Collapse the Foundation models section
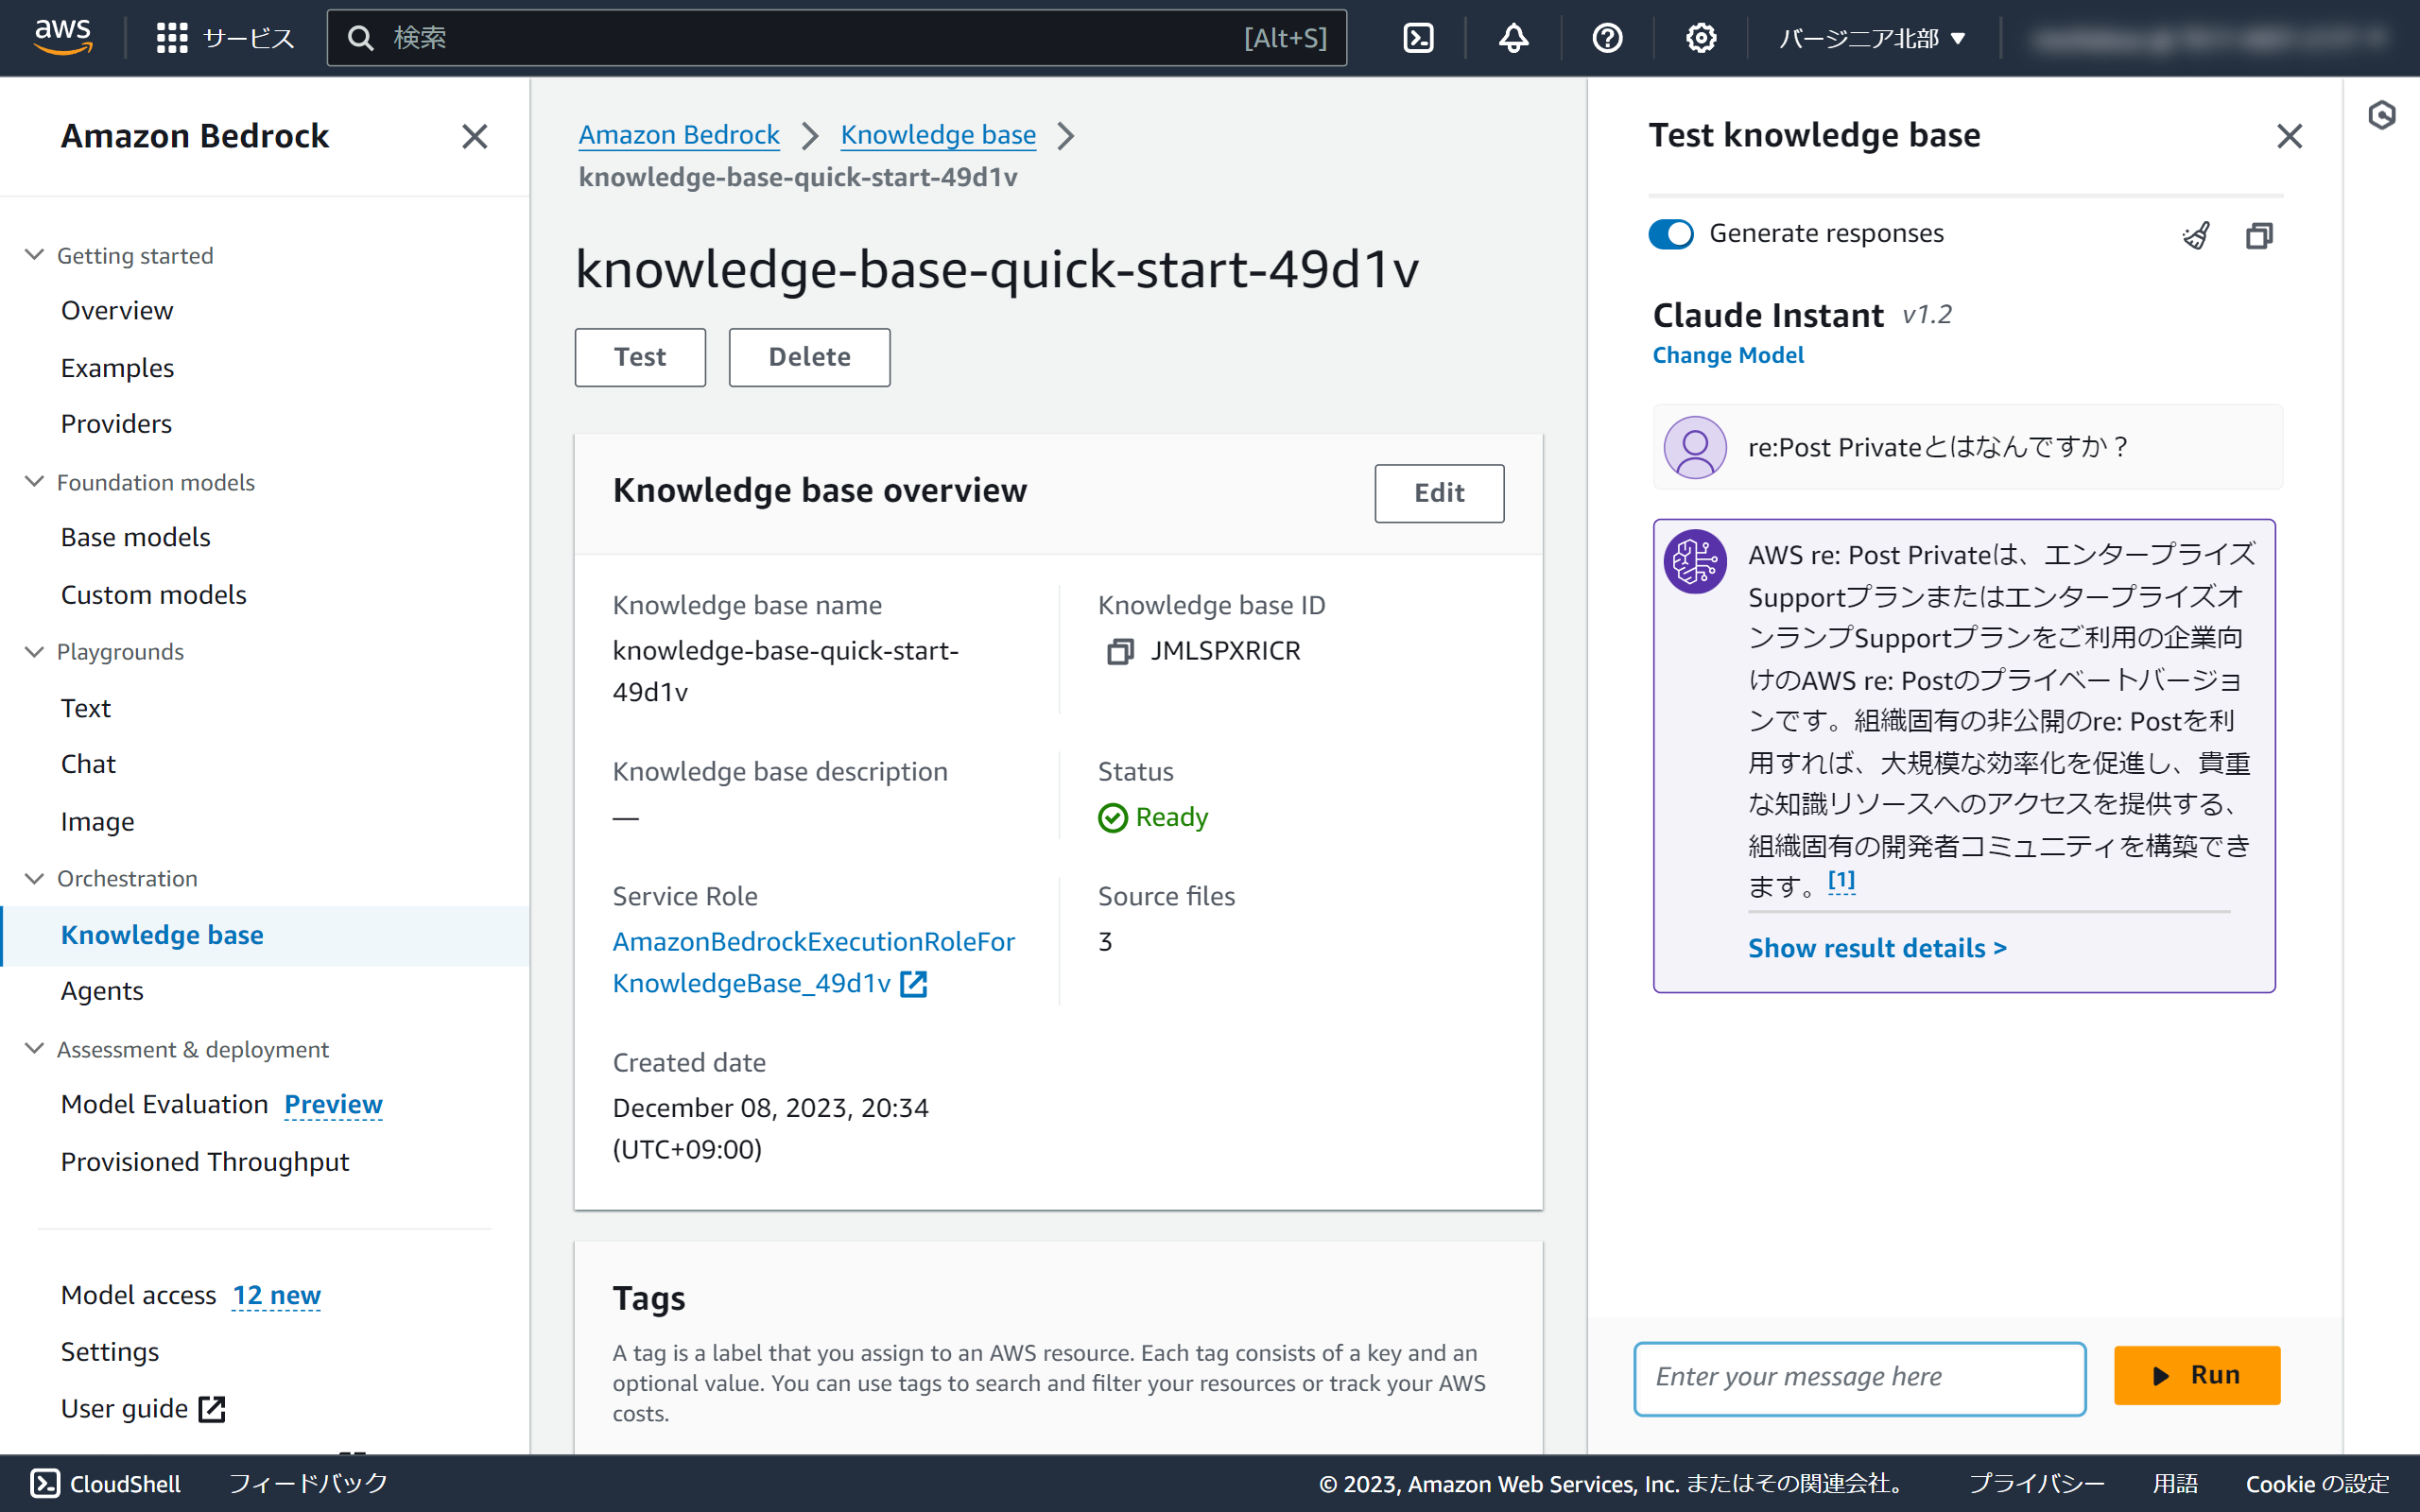The height and width of the screenshot is (1512, 2420). point(34,482)
